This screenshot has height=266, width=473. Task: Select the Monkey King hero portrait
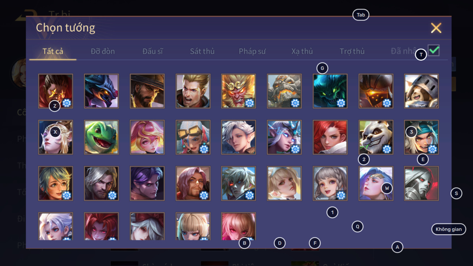click(238, 91)
